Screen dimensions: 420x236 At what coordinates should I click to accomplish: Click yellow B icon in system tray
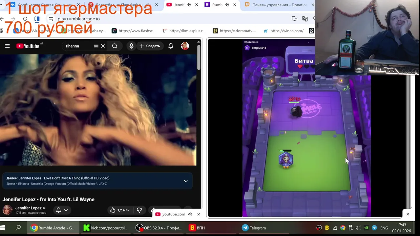[327, 228]
